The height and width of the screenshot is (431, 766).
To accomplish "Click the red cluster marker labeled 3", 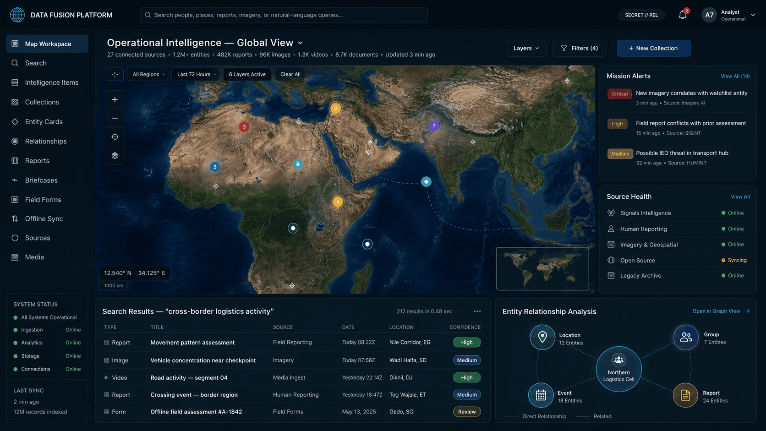I will (244, 127).
